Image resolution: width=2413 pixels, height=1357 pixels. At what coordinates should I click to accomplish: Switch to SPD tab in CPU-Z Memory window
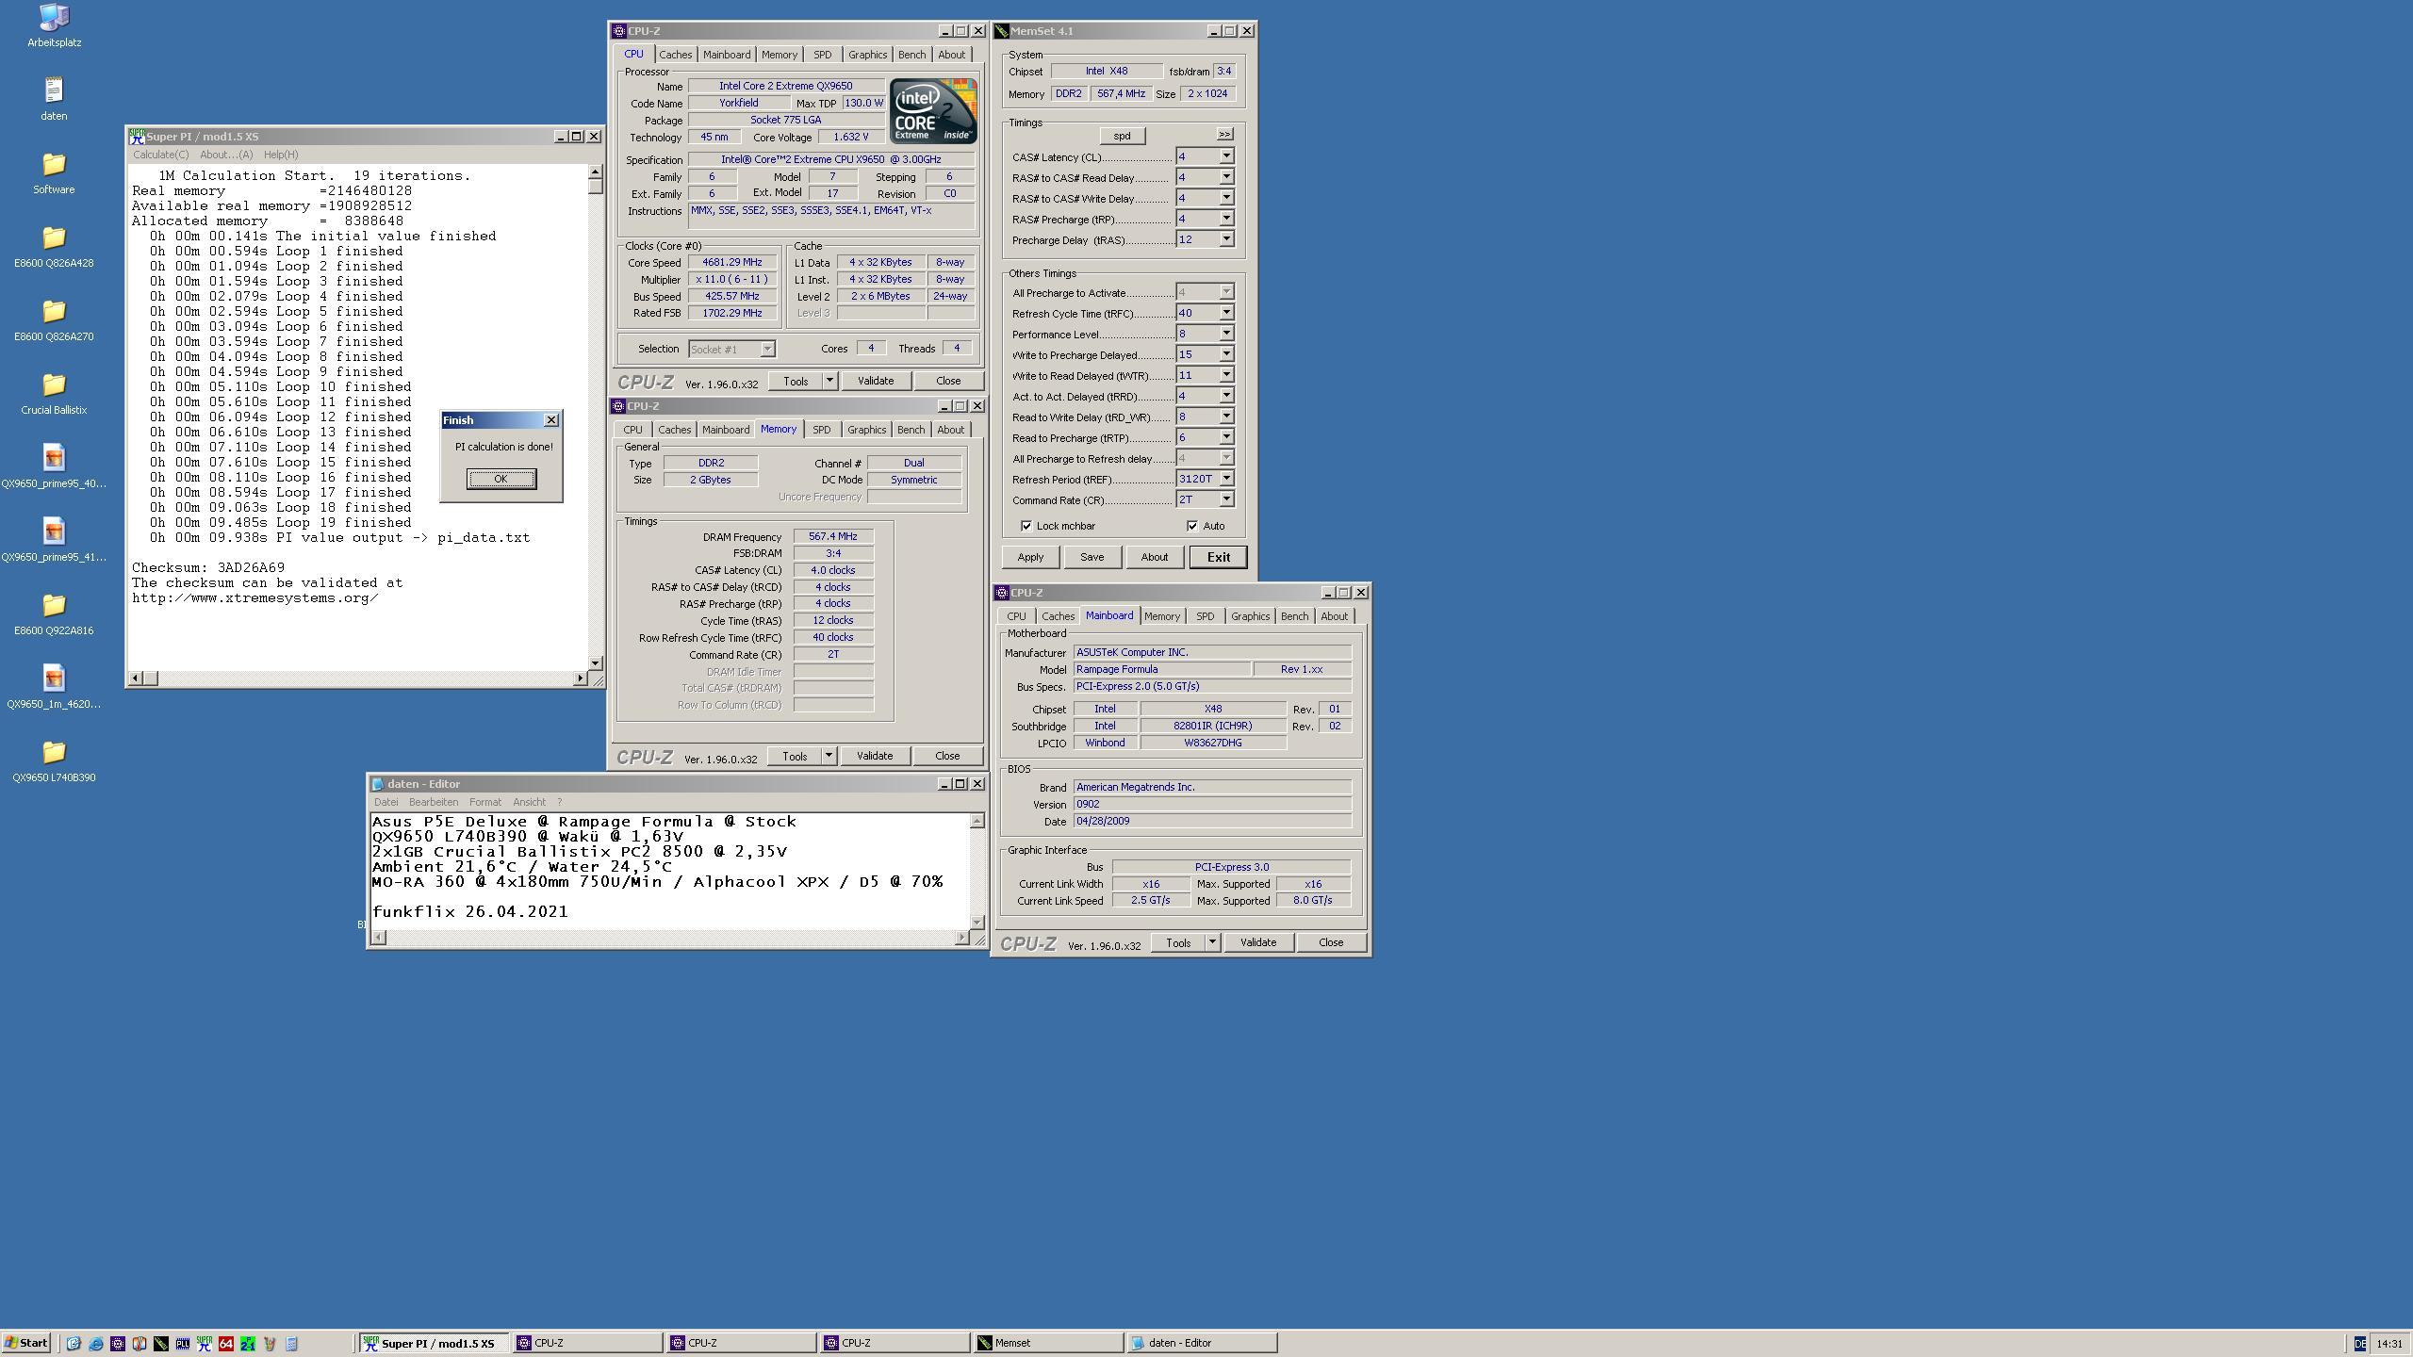point(821,430)
